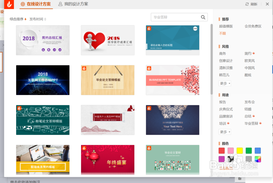Expand 更多 dropdown under 风格

[x=225, y=83]
